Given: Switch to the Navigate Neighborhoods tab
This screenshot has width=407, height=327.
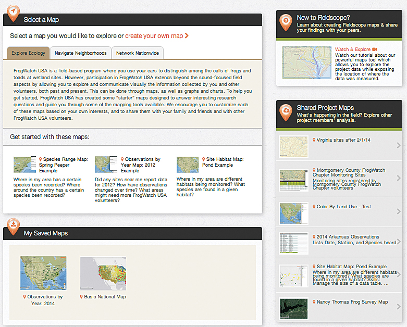Looking at the screenshot, I should 80,53.
